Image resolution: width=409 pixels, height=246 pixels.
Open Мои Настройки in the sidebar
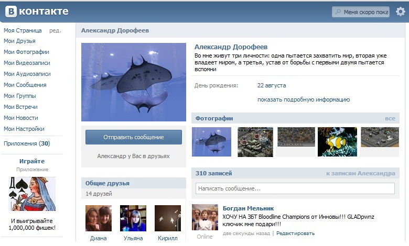tap(24, 129)
